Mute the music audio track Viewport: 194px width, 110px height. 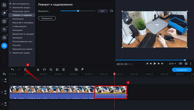click(x=6, y=103)
